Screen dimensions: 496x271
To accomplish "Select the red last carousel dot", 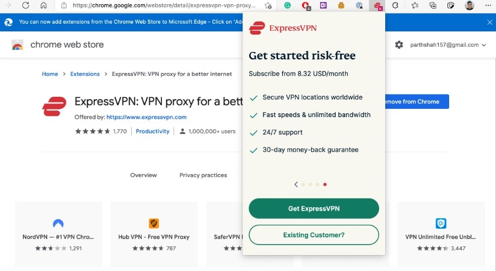I will tap(325, 185).
